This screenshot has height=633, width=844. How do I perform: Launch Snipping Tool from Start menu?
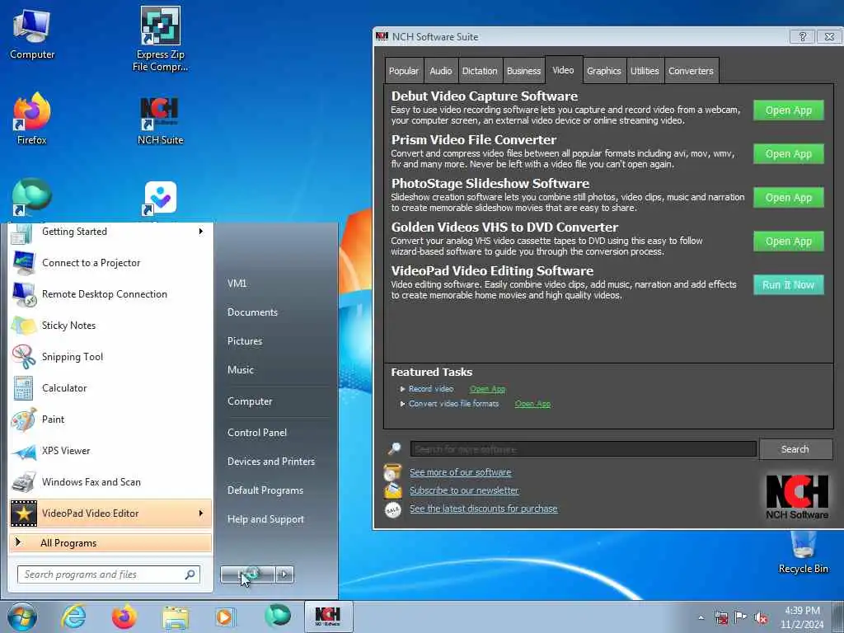(x=110, y=357)
